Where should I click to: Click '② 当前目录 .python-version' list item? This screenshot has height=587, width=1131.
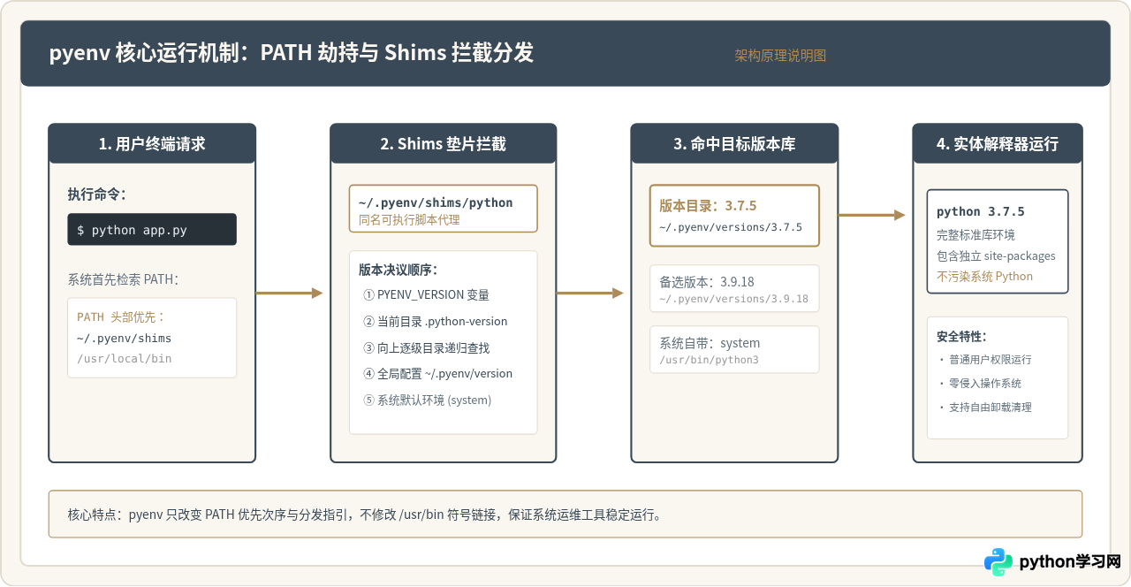[x=436, y=321]
